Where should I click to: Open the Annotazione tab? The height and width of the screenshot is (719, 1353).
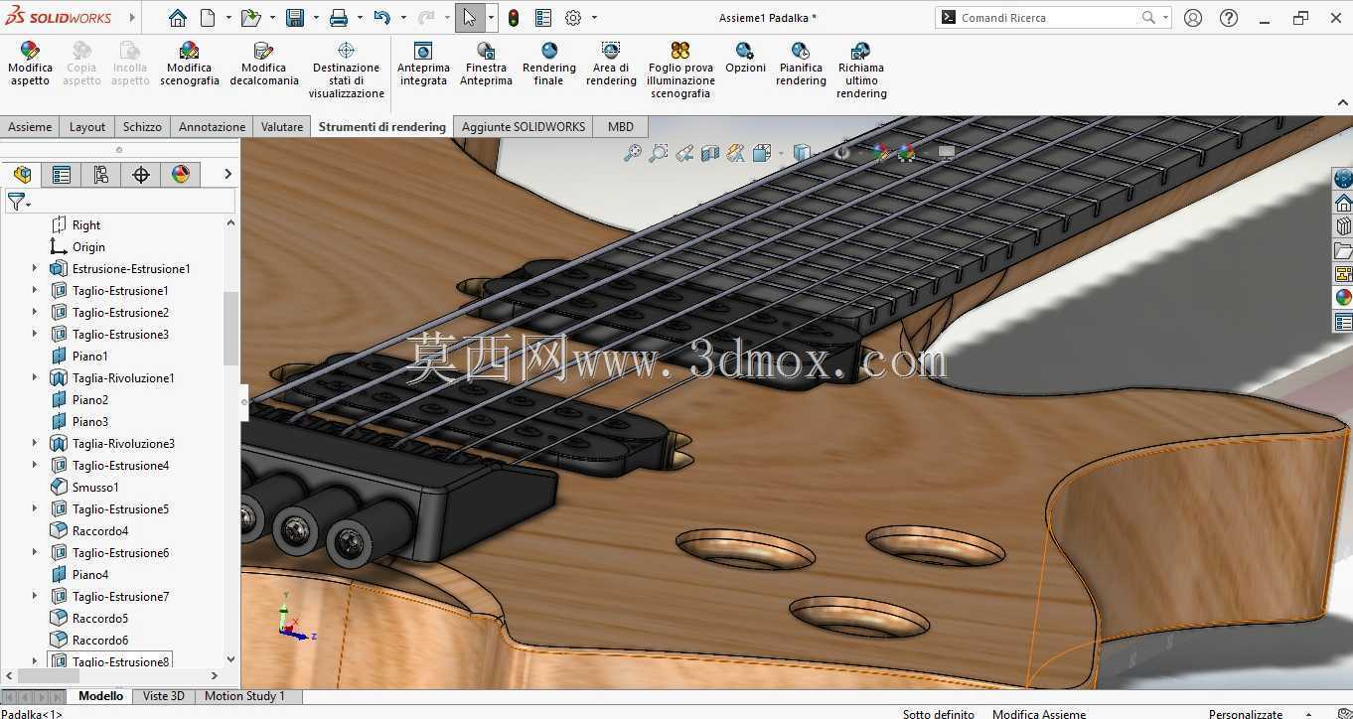click(x=212, y=127)
